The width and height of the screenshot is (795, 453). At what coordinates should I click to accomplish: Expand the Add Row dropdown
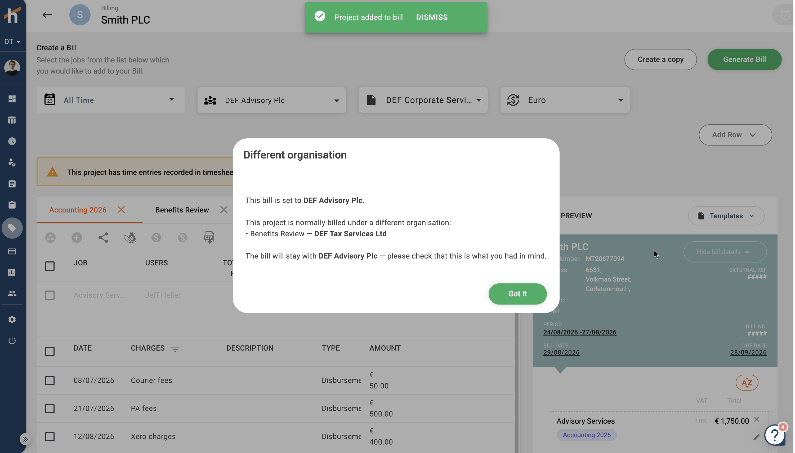[x=735, y=135]
